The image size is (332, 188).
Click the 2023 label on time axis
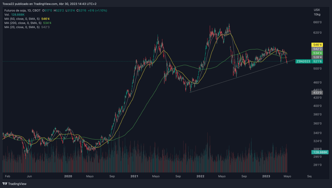pyautogui.click(x=266, y=176)
